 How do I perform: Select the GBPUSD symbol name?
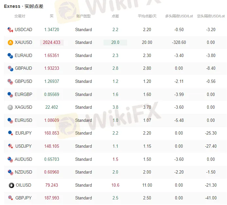[x=24, y=81]
